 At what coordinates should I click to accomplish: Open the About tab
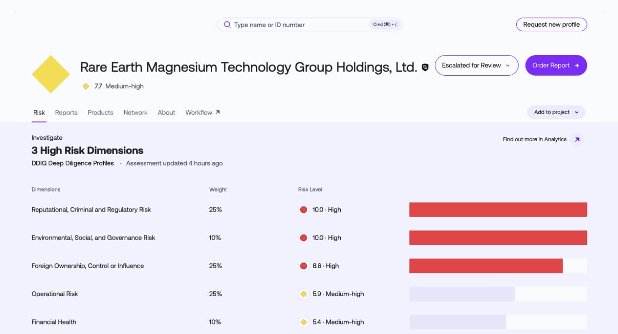point(166,112)
